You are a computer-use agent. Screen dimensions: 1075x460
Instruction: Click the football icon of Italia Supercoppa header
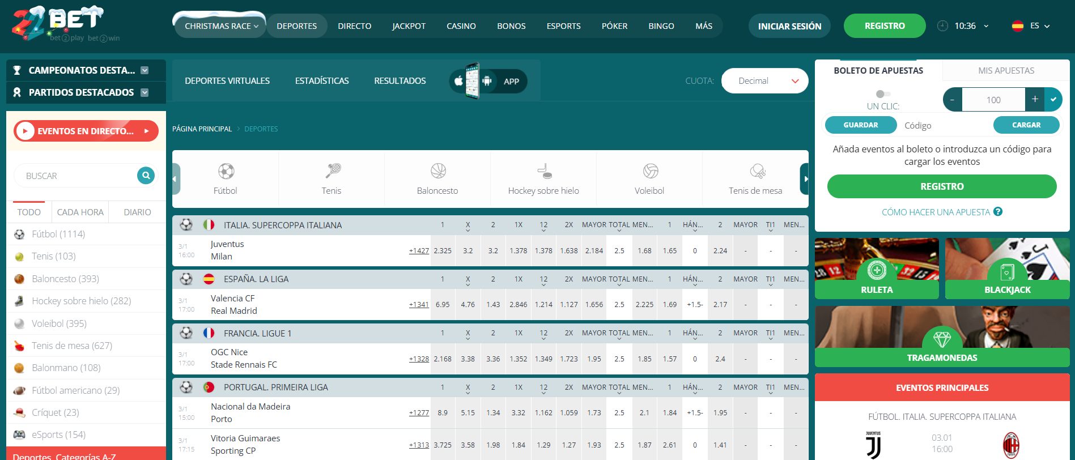(186, 225)
